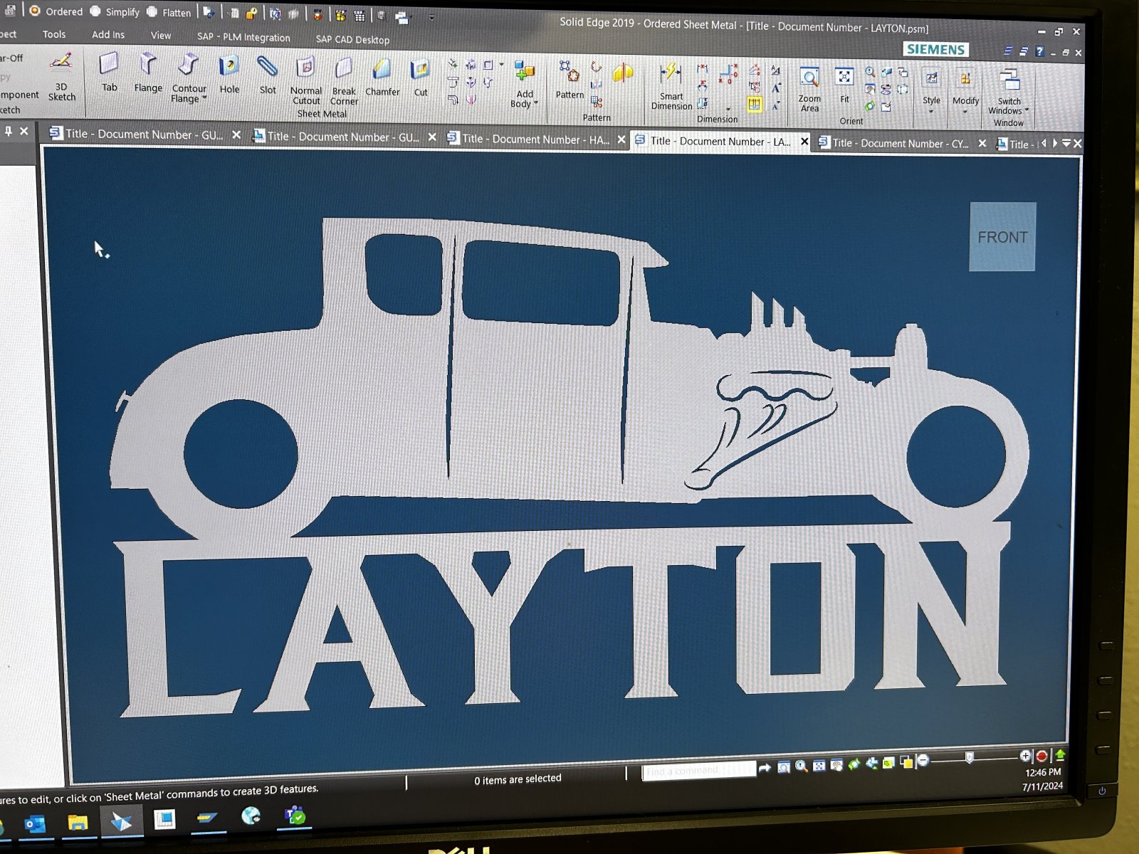The image size is (1139, 854).
Task: Click the Find a command search box
Action: pos(698,771)
